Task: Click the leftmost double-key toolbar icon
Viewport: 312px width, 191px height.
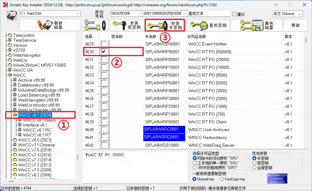Action: 95,24
